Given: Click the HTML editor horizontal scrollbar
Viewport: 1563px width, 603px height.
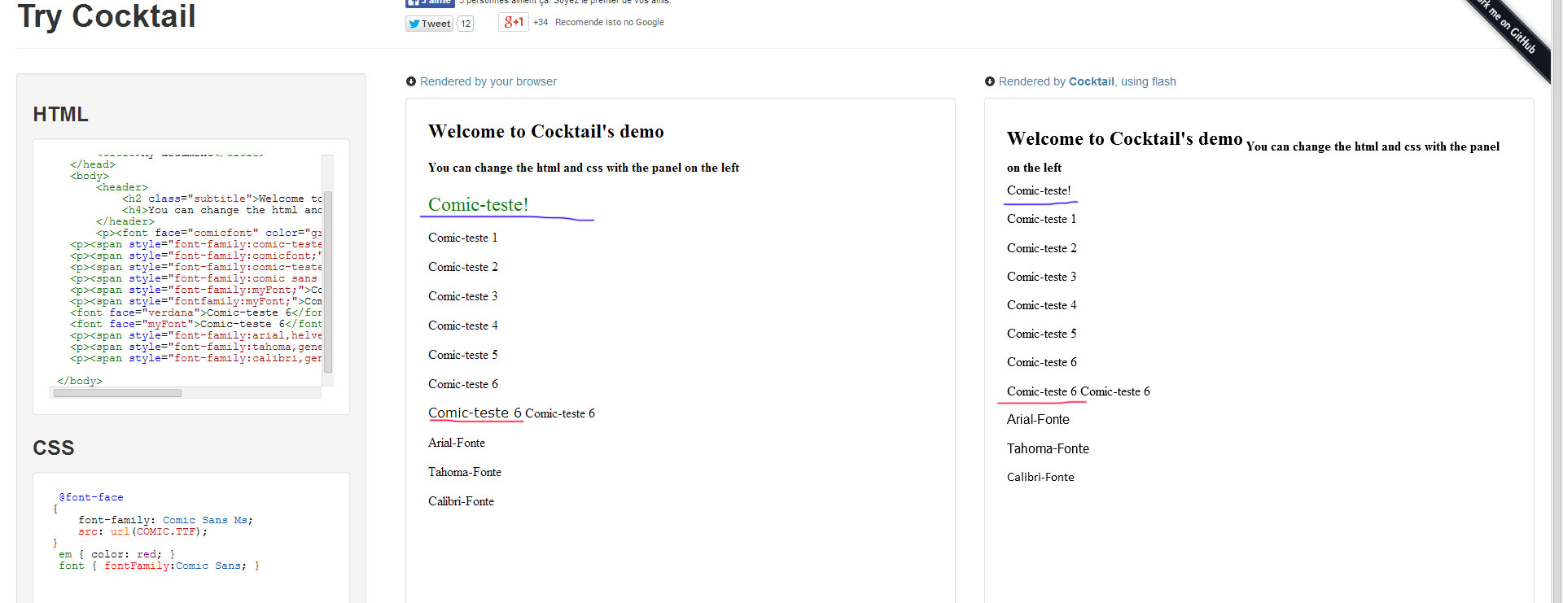Looking at the screenshot, I should (117, 393).
